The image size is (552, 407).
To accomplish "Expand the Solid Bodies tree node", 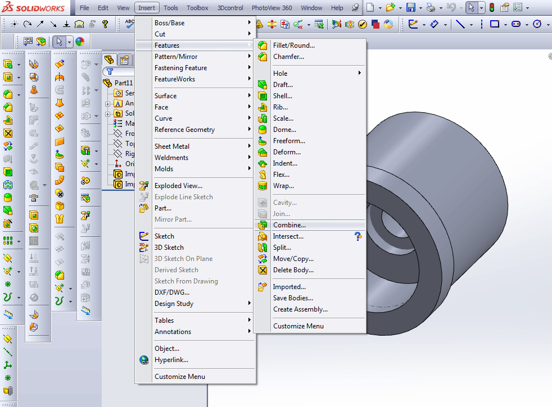I will pos(108,114).
